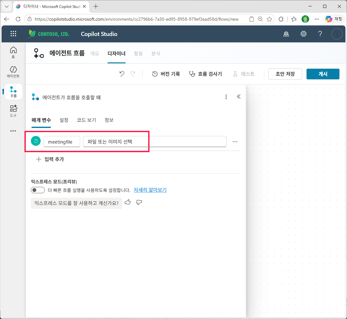Open the 도구 sidebar item

(x=13, y=111)
